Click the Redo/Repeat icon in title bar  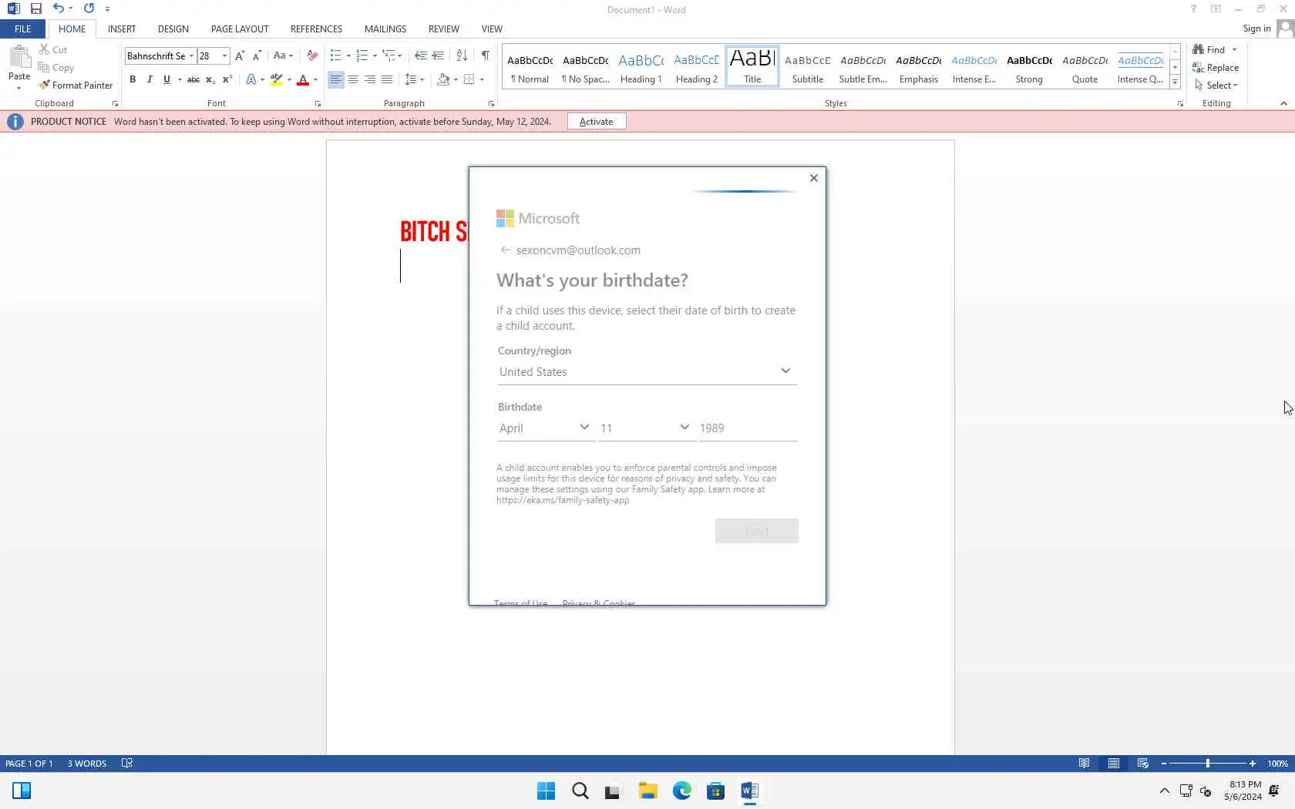tap(89, 8)
